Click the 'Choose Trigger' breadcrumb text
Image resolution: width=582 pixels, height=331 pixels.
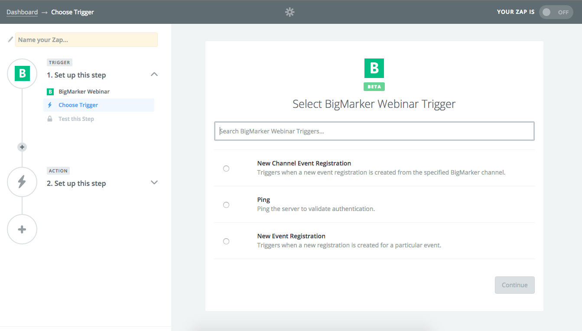[x=72, y=12]
